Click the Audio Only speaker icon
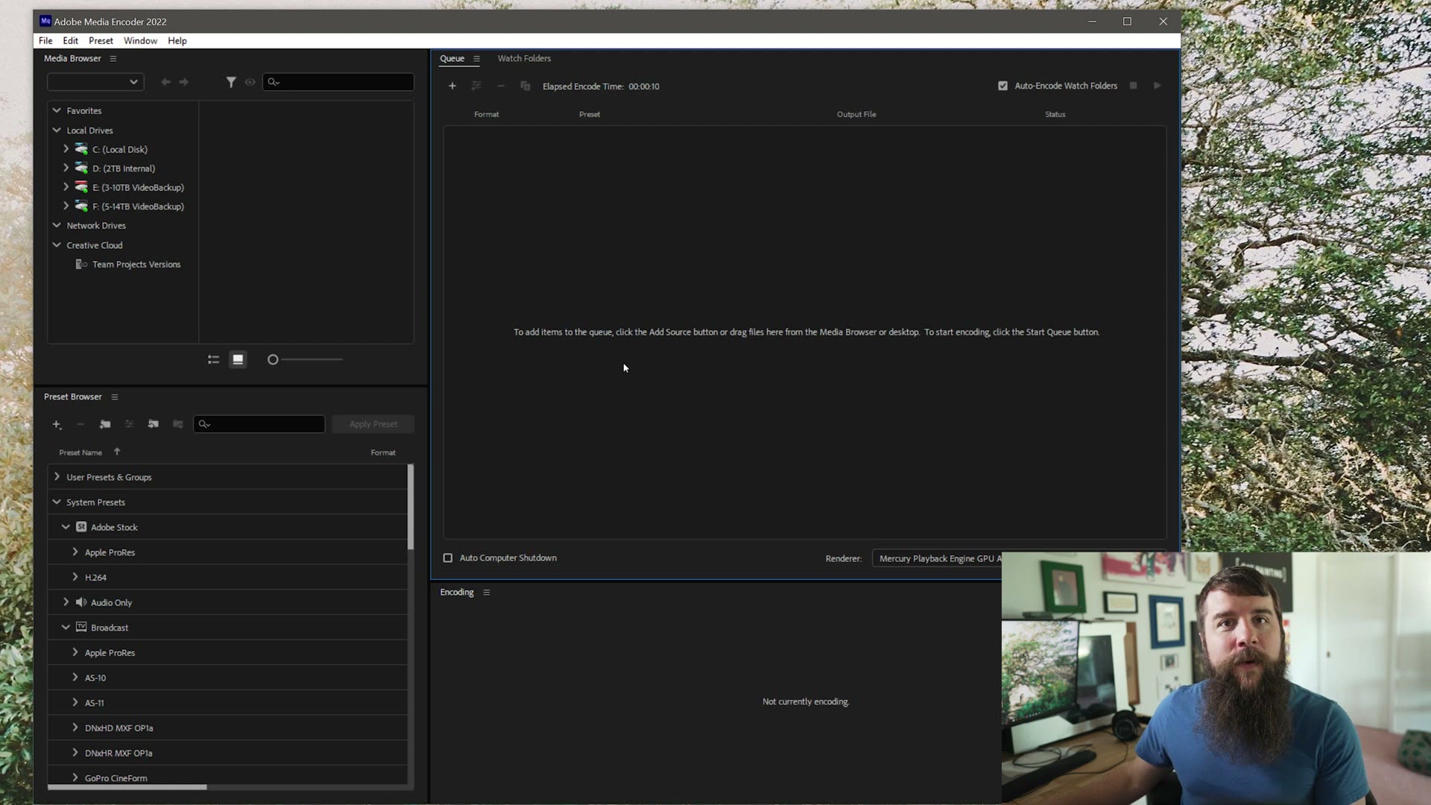Image resolution: width=1431 pixels, height=805 pixels. coord(81,602)
